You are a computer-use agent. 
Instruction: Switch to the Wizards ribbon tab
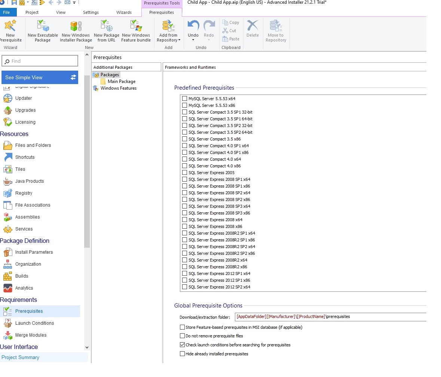[124, 12]
